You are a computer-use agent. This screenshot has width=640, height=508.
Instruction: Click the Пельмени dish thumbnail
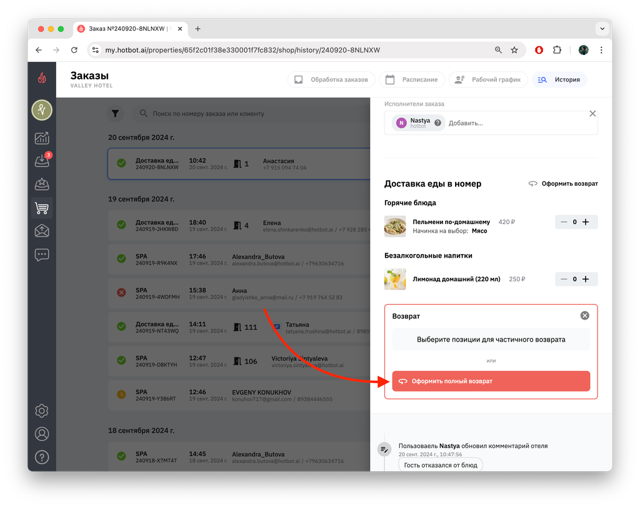(395, 226)
